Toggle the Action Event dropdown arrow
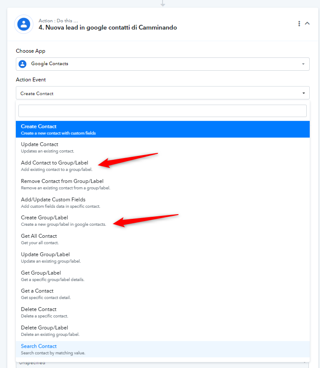 (x=304, y=93)
